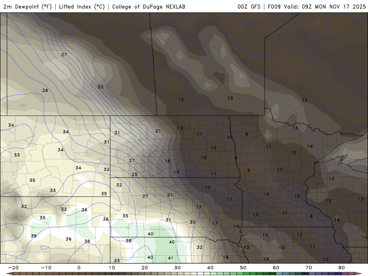Screen dimensions: 368x276
Task: Click the 70 label on the color scale
Action: [x=309, y=268]
